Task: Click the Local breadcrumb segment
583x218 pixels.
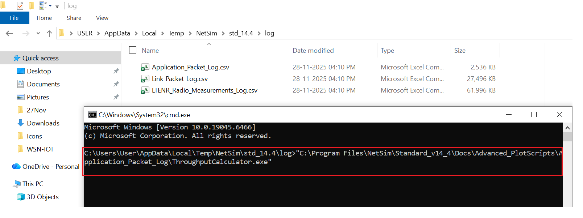Action: point(149,33)
